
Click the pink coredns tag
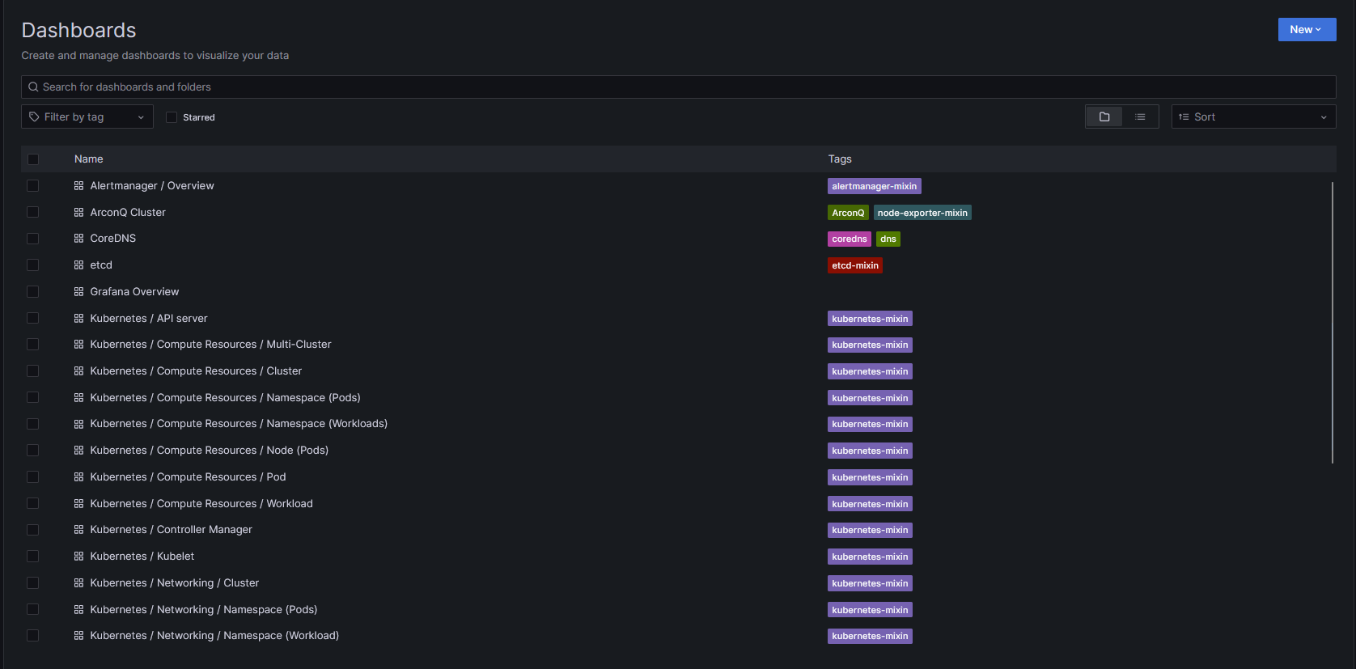(850, 239)
